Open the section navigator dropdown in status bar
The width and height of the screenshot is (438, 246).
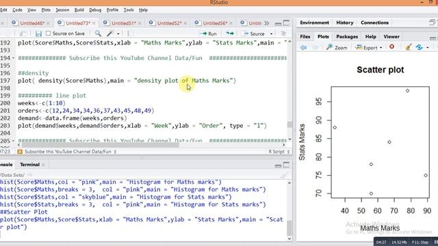point(115,152)
